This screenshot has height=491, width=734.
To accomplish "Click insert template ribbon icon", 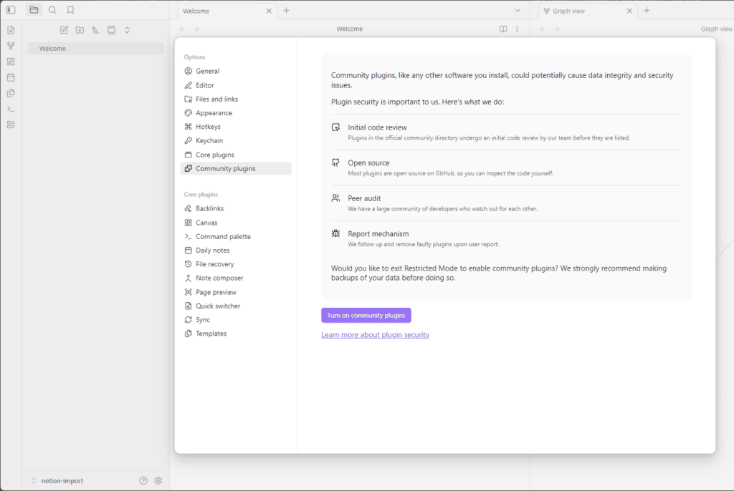I will click(11, 93).
